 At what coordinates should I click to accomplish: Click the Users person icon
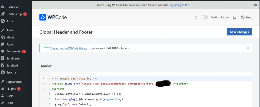tap(3, 96)
